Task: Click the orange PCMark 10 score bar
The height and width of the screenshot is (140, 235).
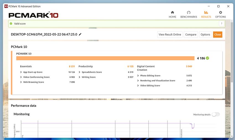Action: [x=105, y=58]
